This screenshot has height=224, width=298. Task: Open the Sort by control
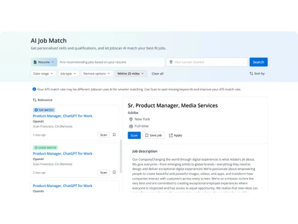257,73
